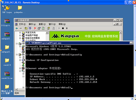Select 性能日志和警报 in the tree
Viewport: 136px width, 100px height.
32,38
